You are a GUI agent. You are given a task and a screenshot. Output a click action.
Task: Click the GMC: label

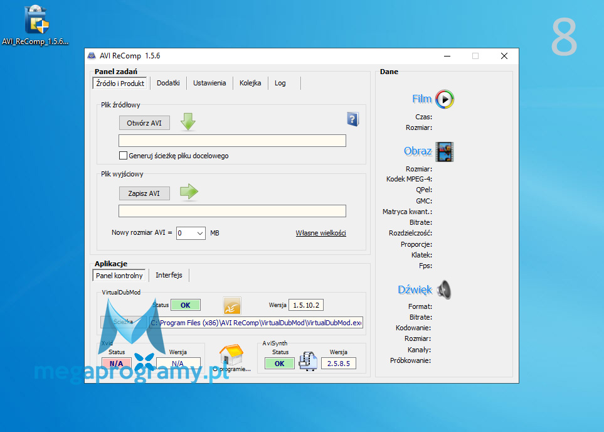424,201
